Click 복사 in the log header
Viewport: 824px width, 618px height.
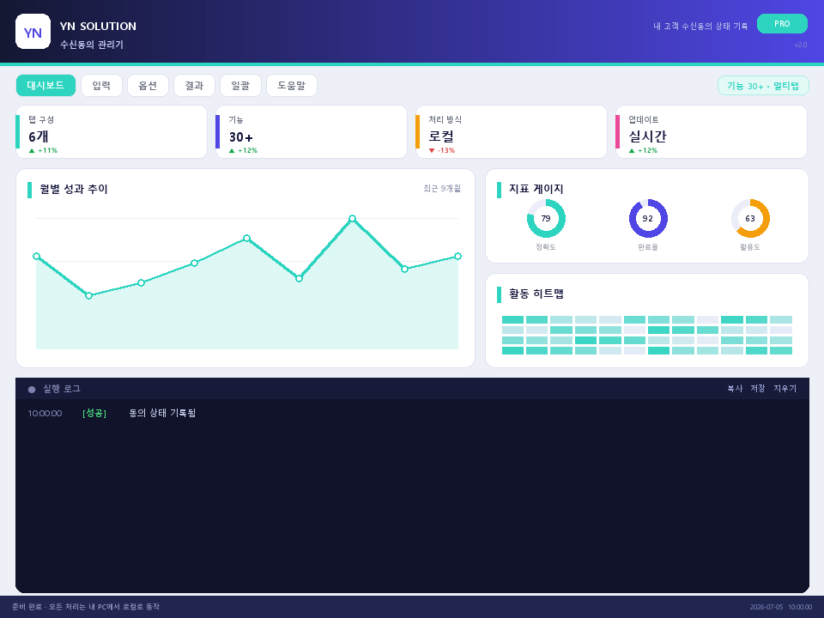pyautogui.click(x=735, y=388)
